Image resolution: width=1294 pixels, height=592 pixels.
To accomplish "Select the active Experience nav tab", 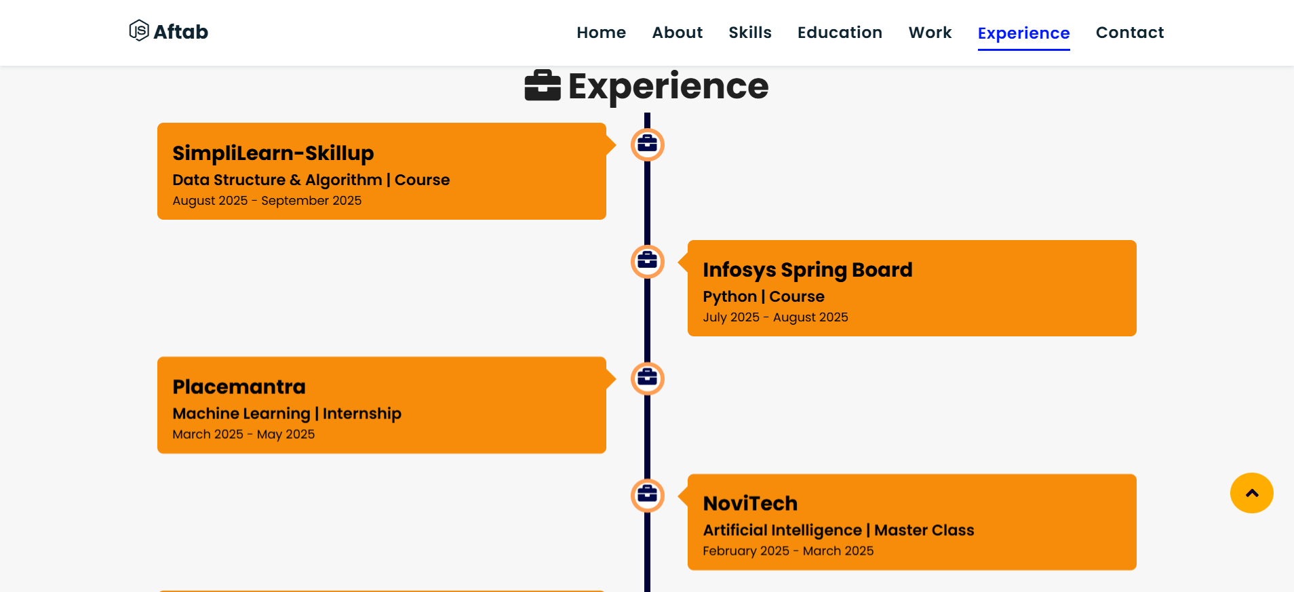I will [x=1023, y=33].
